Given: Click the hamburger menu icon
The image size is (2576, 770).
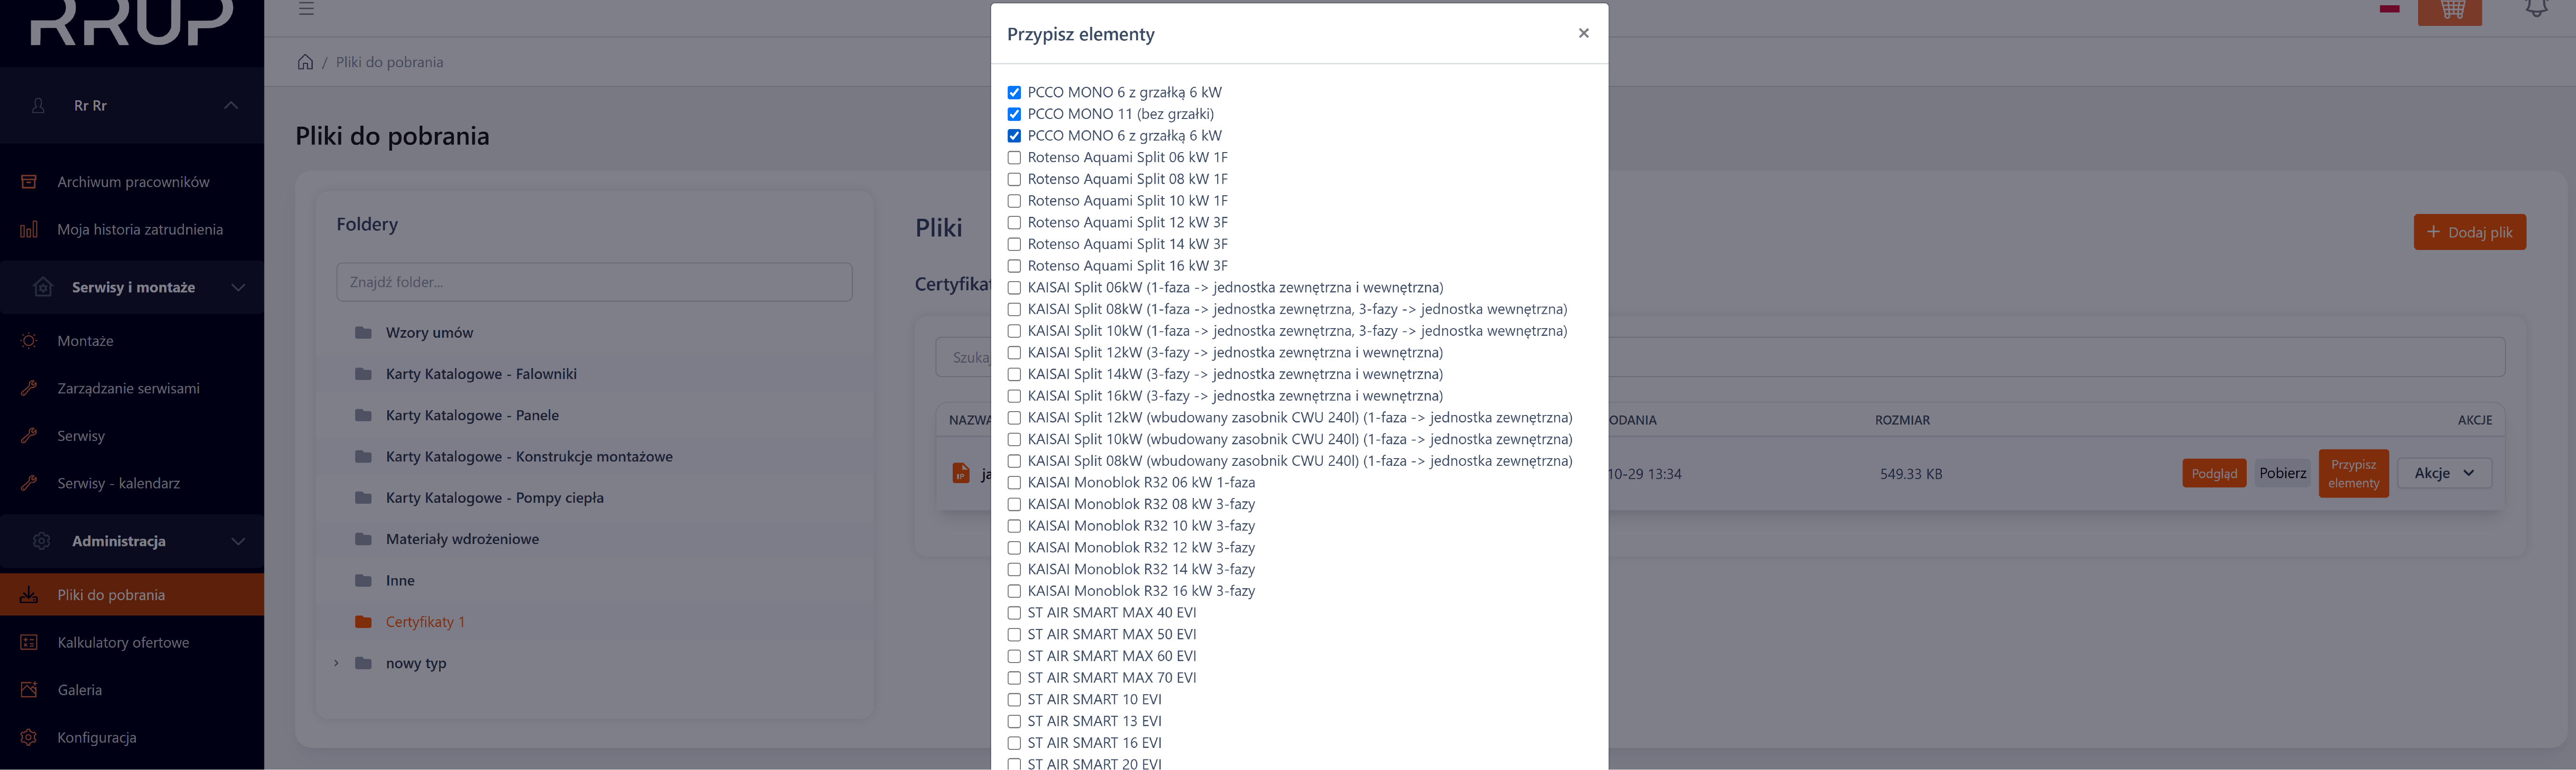Looking at the screenshot, I should 307,9.
